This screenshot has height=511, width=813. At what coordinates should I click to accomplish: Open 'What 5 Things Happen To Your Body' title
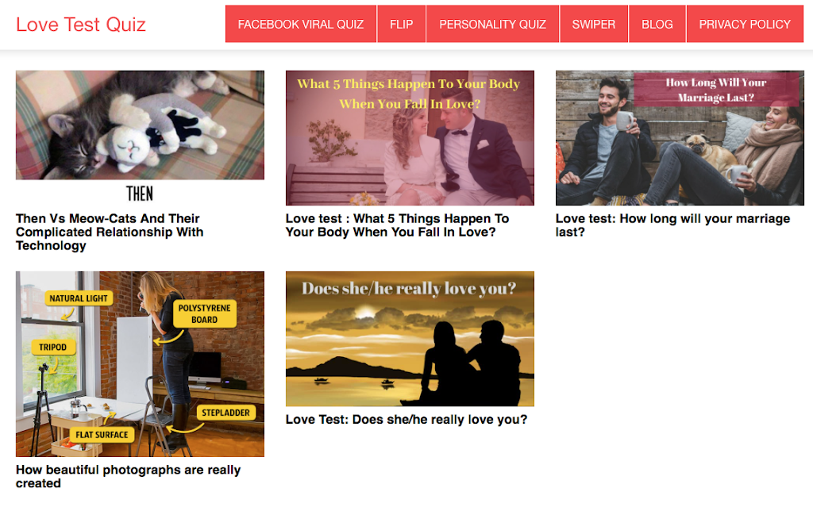397,225
